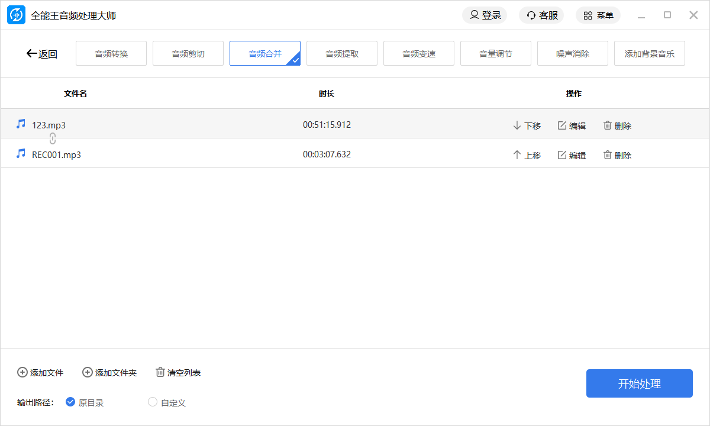Click the chain link icon between files
Screen dimensions: 710x426
[x=53, y=139]
